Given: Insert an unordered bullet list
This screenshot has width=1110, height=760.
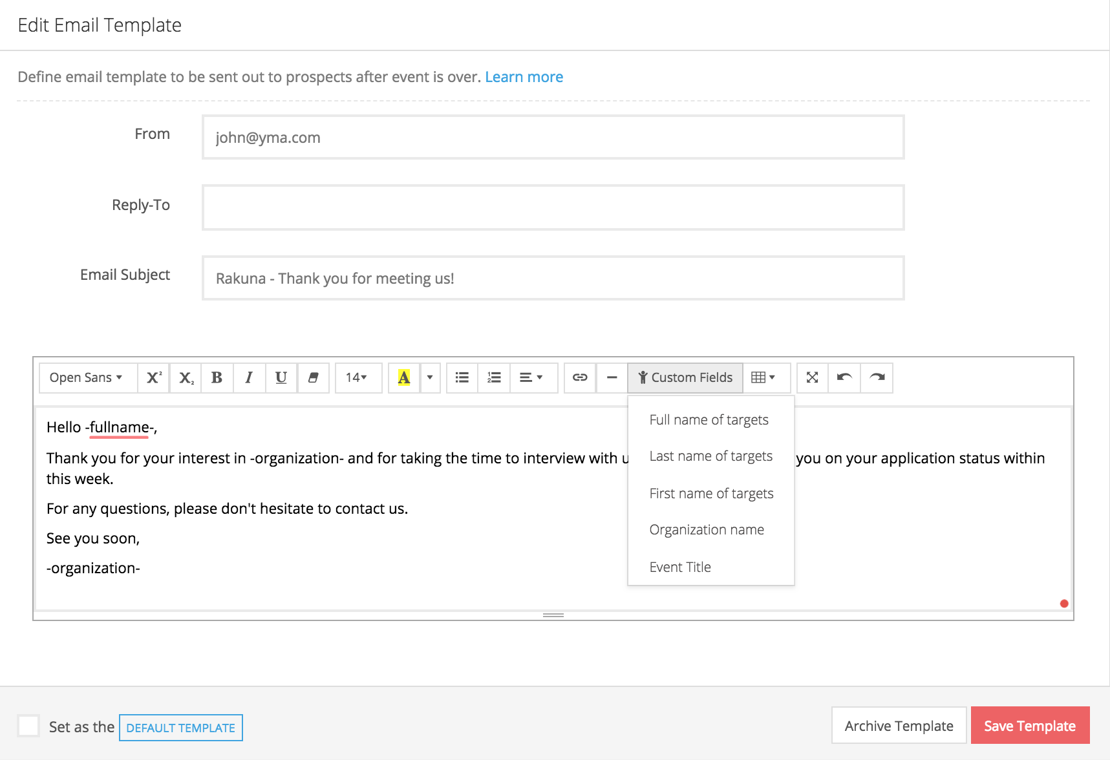Looking at the screenshot, I should tap(462, 377).
